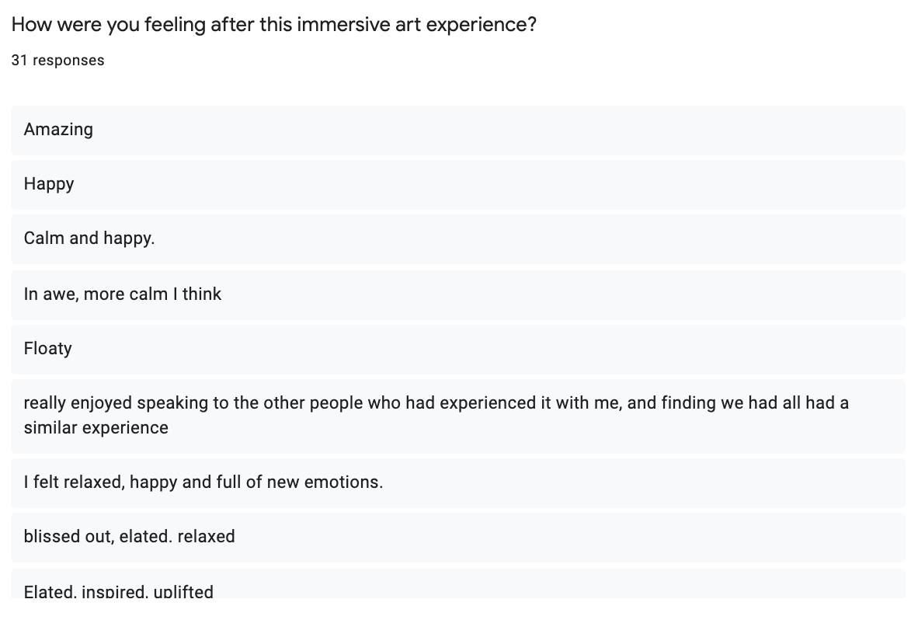Screen dimensions: 918x620
Task: Click the question title about immersive art experience
Action: (x=273, y=24)
